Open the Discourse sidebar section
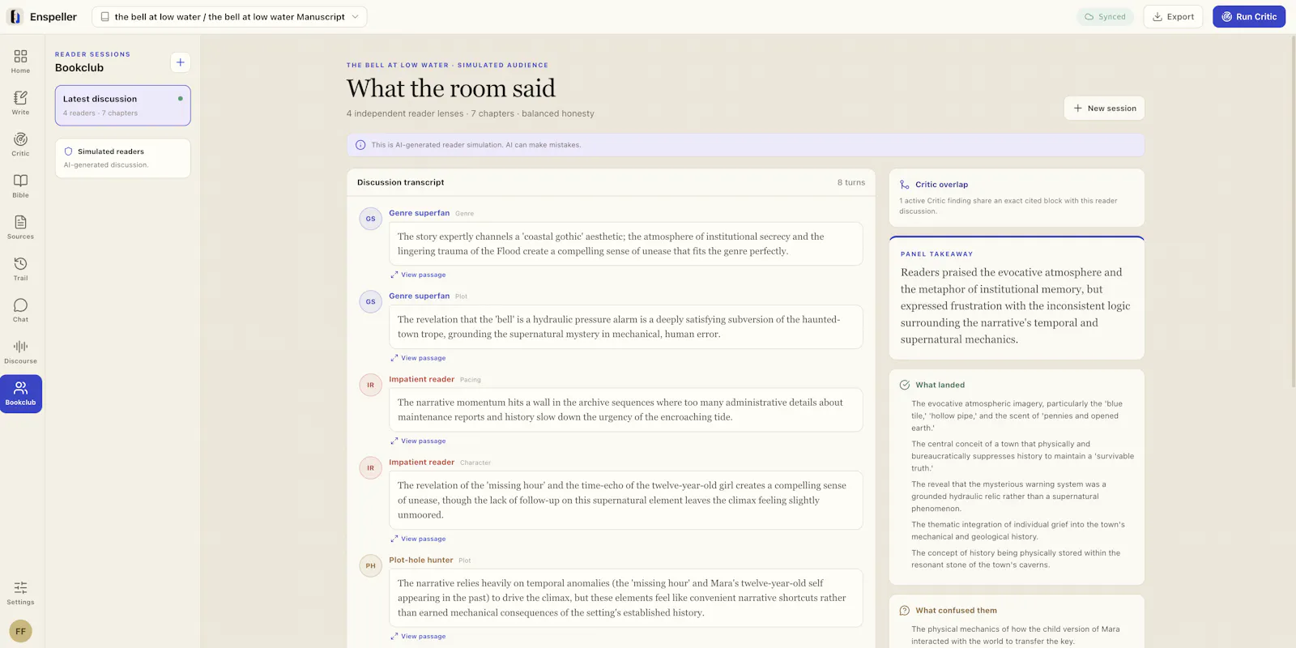 tap(21, 352)
